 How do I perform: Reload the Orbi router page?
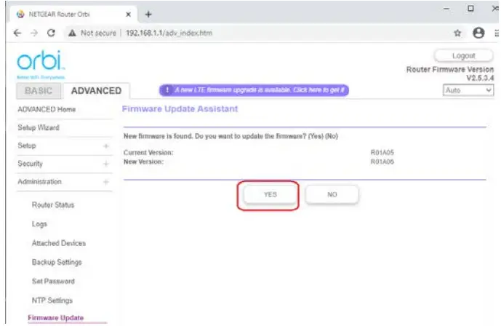point(51,33)
